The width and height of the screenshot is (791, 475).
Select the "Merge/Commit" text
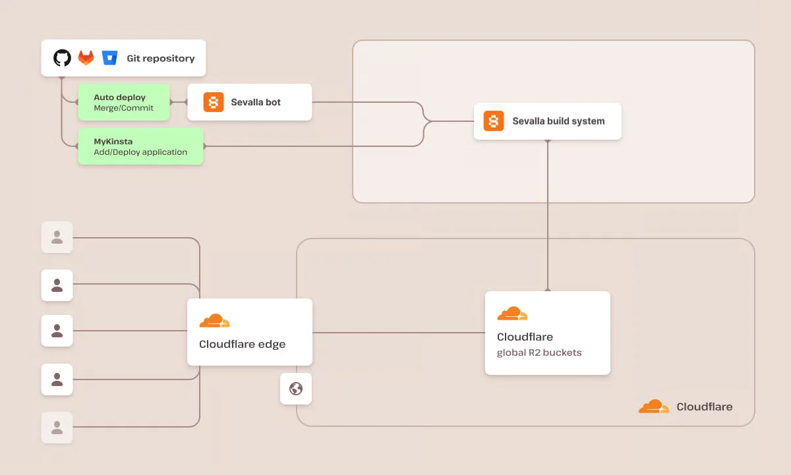pyautogui.click(x=123, y=108)
